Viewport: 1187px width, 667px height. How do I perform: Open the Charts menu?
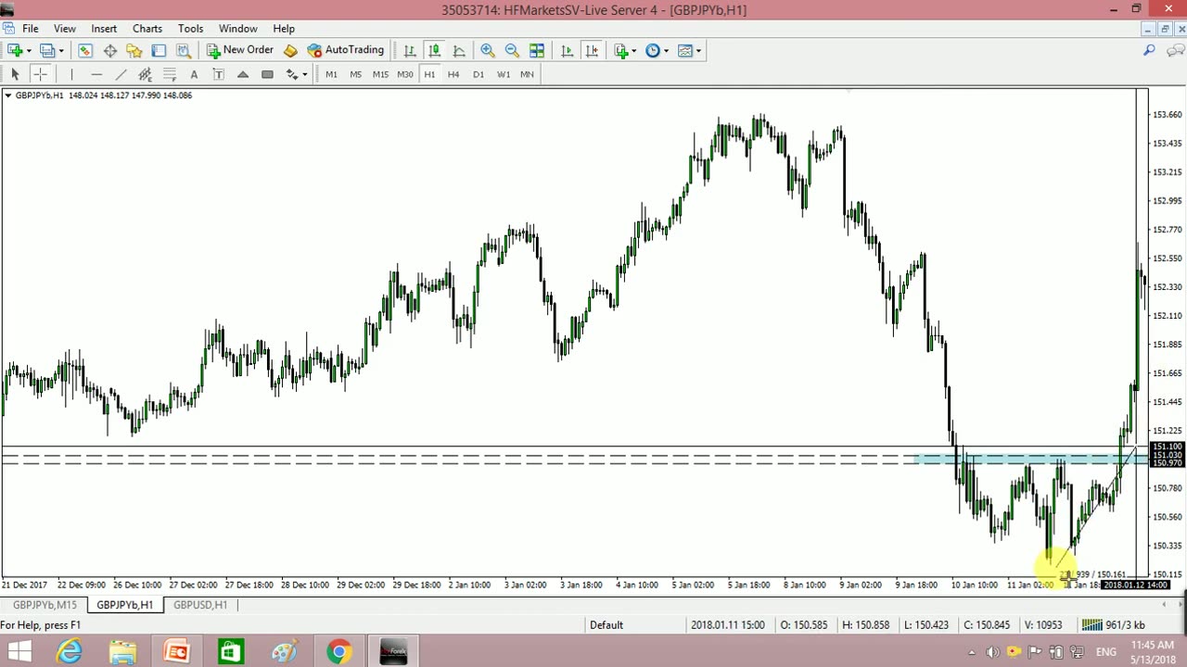click(x=147, y=29)
